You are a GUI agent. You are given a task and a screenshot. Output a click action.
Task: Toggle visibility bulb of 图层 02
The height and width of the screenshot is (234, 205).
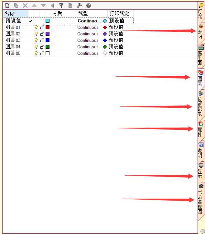[36, 34]
